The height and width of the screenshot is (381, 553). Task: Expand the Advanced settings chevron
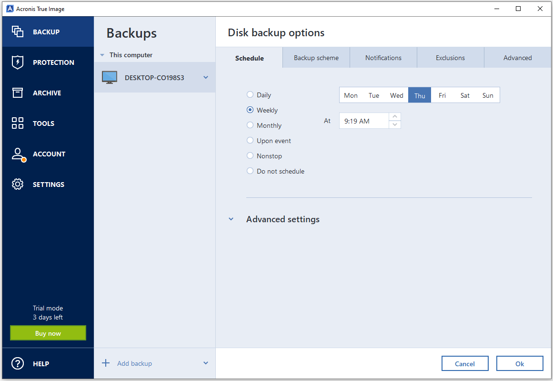click(x=231, y=219)
